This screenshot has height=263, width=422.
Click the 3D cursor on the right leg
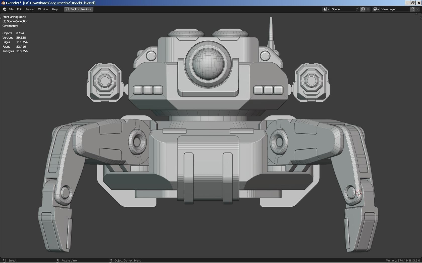point(359,193)
